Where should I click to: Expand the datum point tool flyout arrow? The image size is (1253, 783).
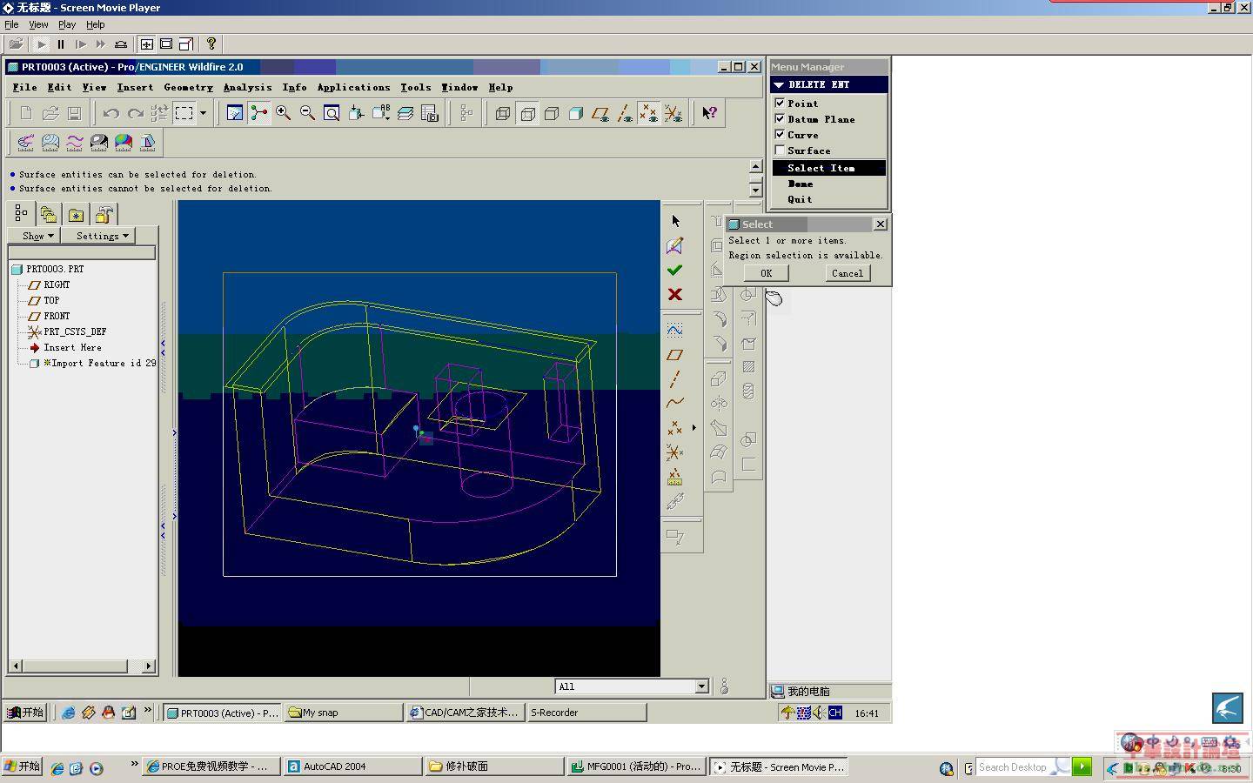(694, 427)
